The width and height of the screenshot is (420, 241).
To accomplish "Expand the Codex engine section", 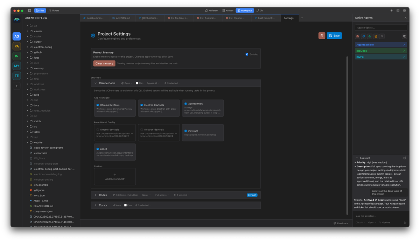I will pyautogui.click(x=96, y=195).
